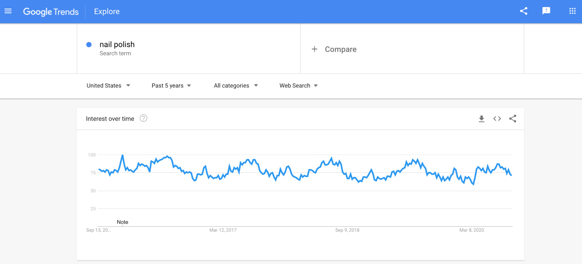Share the Interest over time chart

click(x=513, y=119)
